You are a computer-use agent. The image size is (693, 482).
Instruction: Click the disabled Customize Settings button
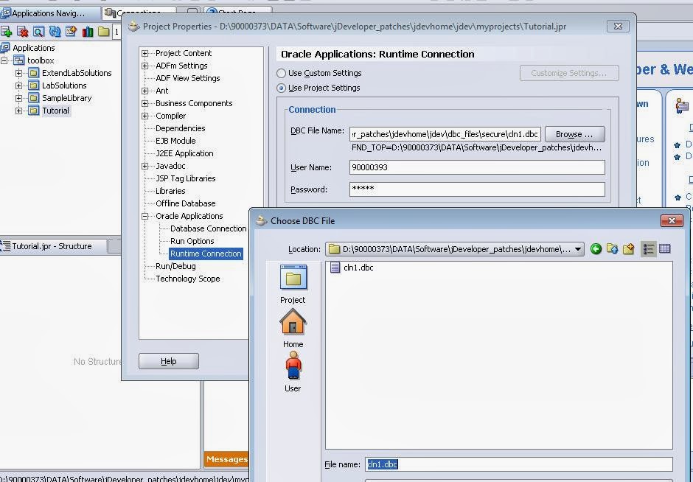(569, 73)
